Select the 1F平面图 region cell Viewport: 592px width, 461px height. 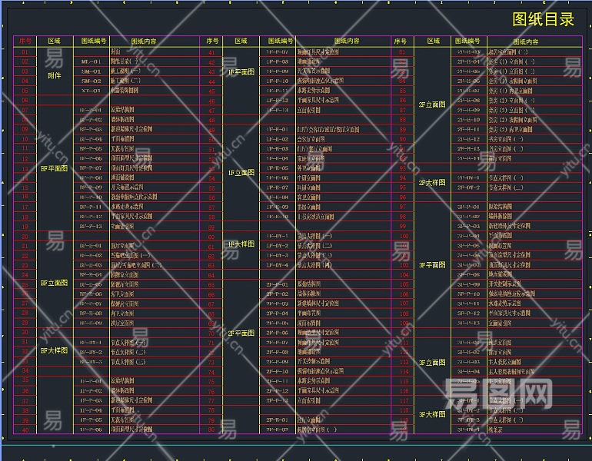(241, 71)
